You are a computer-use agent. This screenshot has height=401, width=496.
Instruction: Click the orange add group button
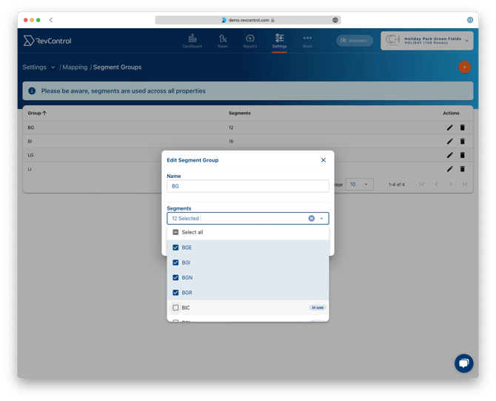(x=464, y=67)
